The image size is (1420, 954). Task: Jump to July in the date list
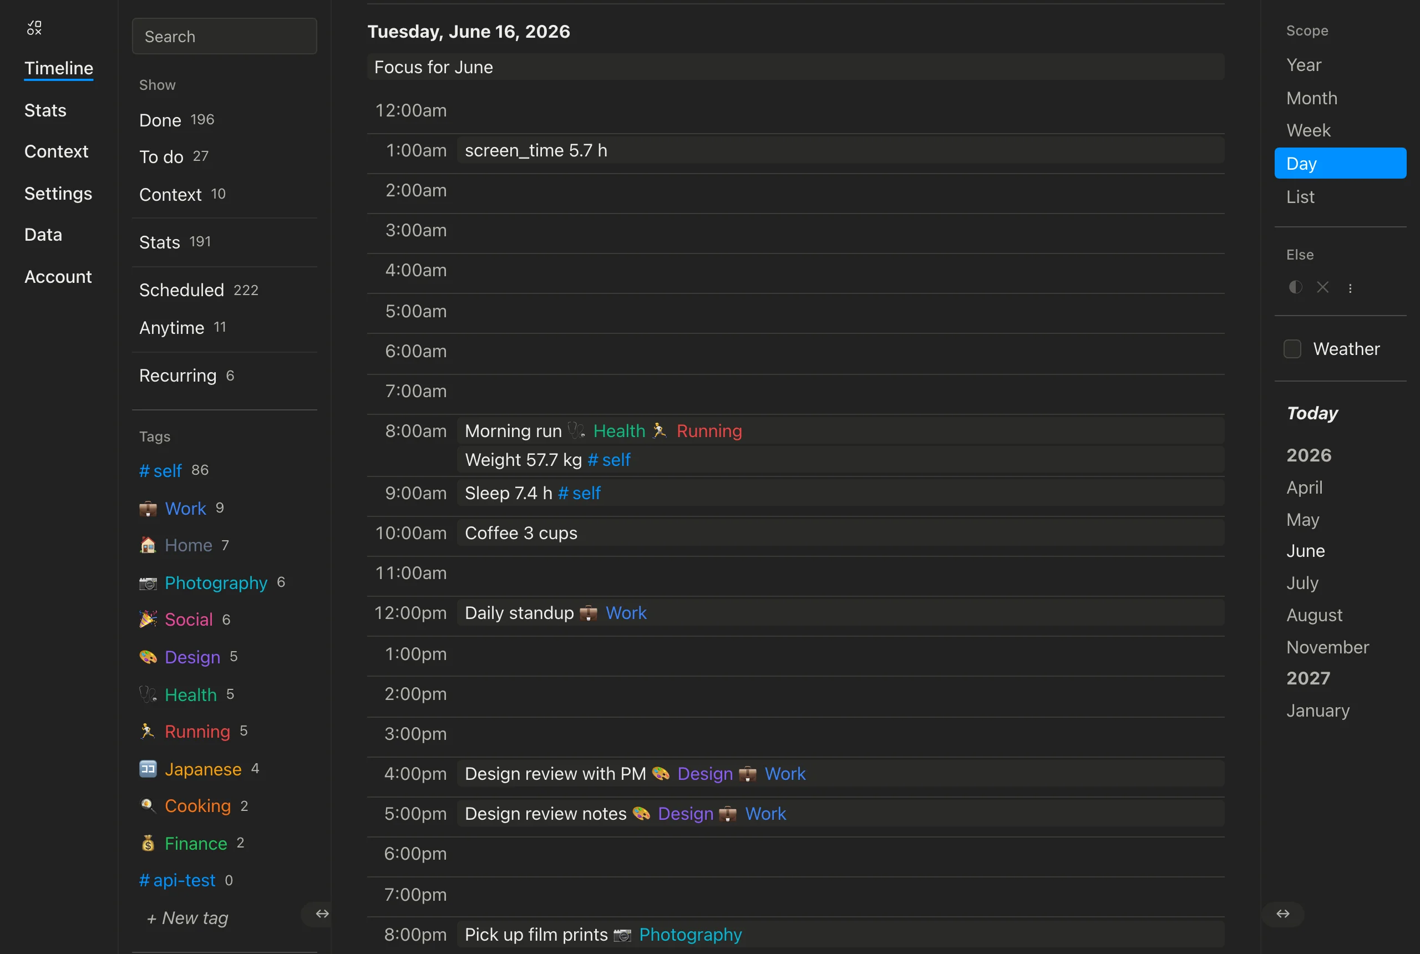(x=1302, y=583)
